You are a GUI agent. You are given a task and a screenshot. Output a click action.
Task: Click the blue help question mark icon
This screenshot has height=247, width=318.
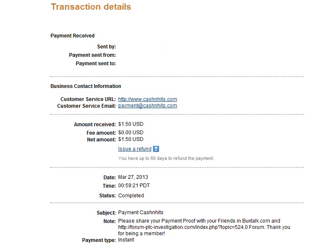(156, 149)
